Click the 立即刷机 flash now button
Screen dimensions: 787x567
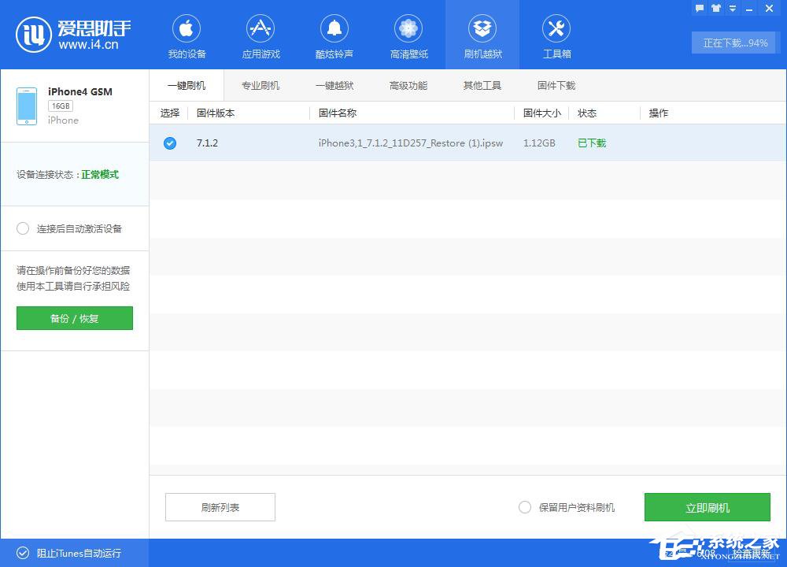tap(707, 507)
